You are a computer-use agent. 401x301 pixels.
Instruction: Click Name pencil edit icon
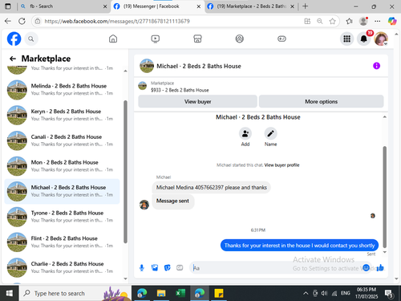tap(270, 133)
